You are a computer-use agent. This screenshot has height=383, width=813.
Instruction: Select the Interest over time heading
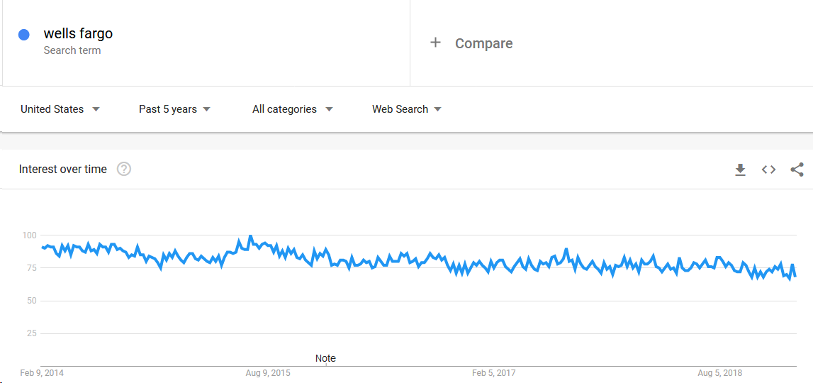click(x=63, y=169)
